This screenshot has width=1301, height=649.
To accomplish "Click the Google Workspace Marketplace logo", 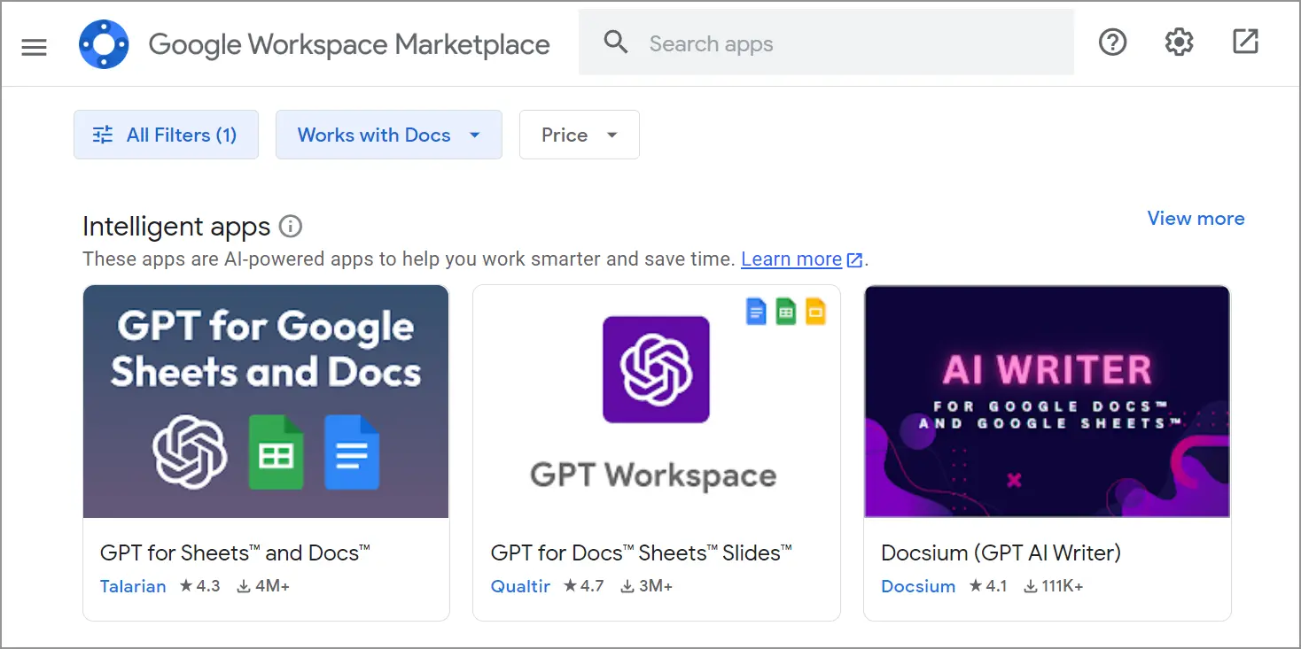I will tap(104, 44).
